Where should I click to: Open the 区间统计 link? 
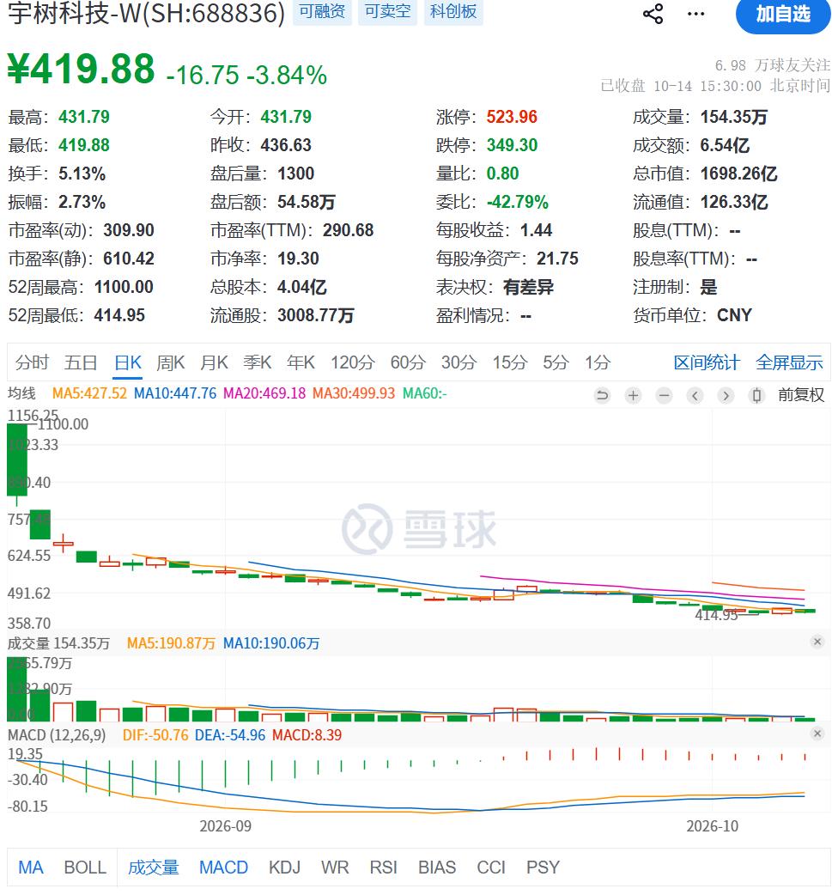point(707,362)
